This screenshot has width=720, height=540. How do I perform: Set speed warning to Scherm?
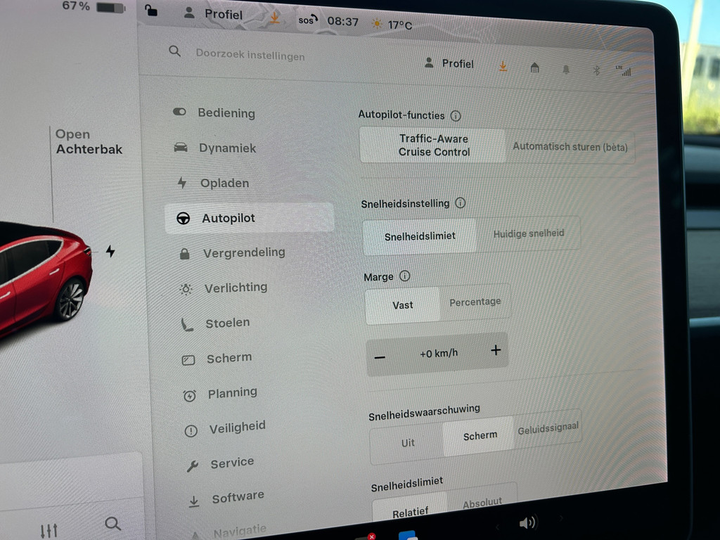coord(480,435)
